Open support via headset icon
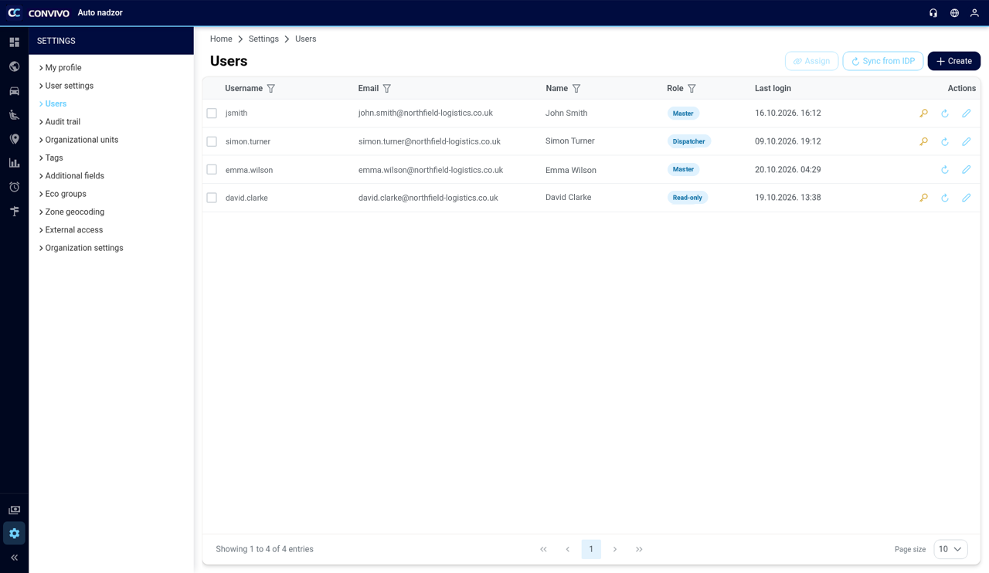Screen dimensions: 989x573 [933, 13]
